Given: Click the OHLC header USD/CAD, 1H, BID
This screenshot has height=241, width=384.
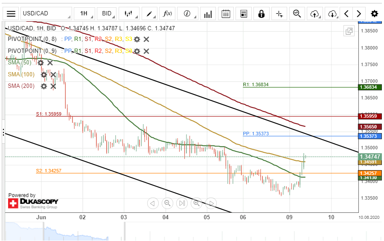Looking at the screenshot, I should (x=32, y=28).
